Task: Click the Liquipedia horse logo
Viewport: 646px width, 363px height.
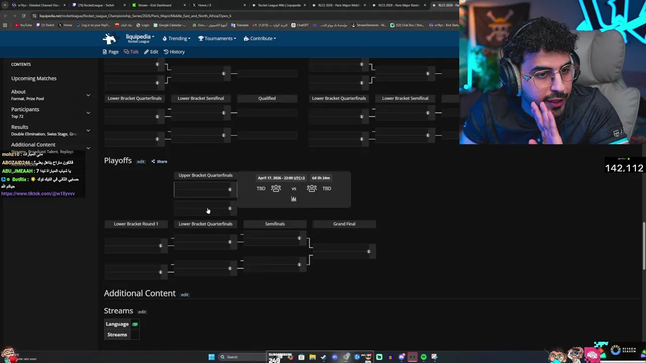Action: pos(110,38)
